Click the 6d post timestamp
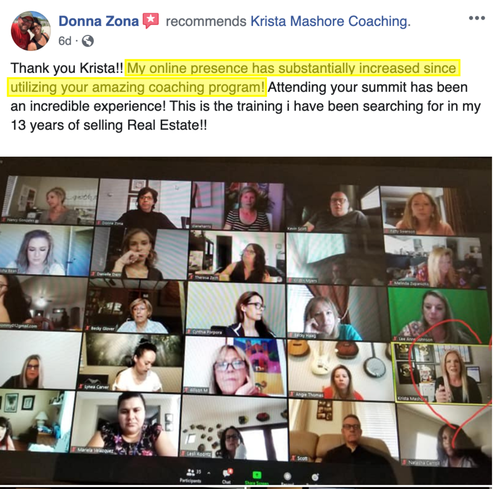The width and height of the screenshot is (494, 489). point(65,41)
